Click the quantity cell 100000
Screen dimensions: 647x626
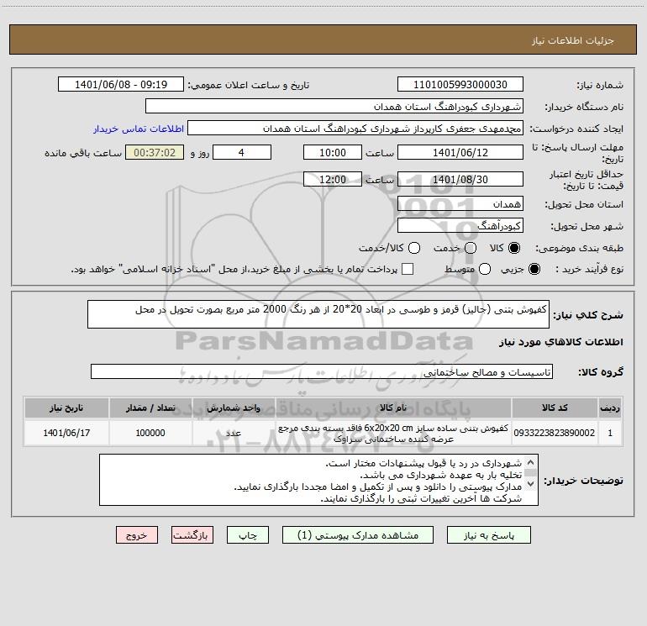[150, 433]
